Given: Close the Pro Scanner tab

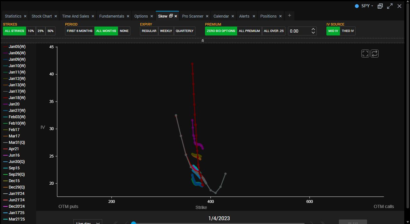Looking at the screenshot, I should [207, 16].
